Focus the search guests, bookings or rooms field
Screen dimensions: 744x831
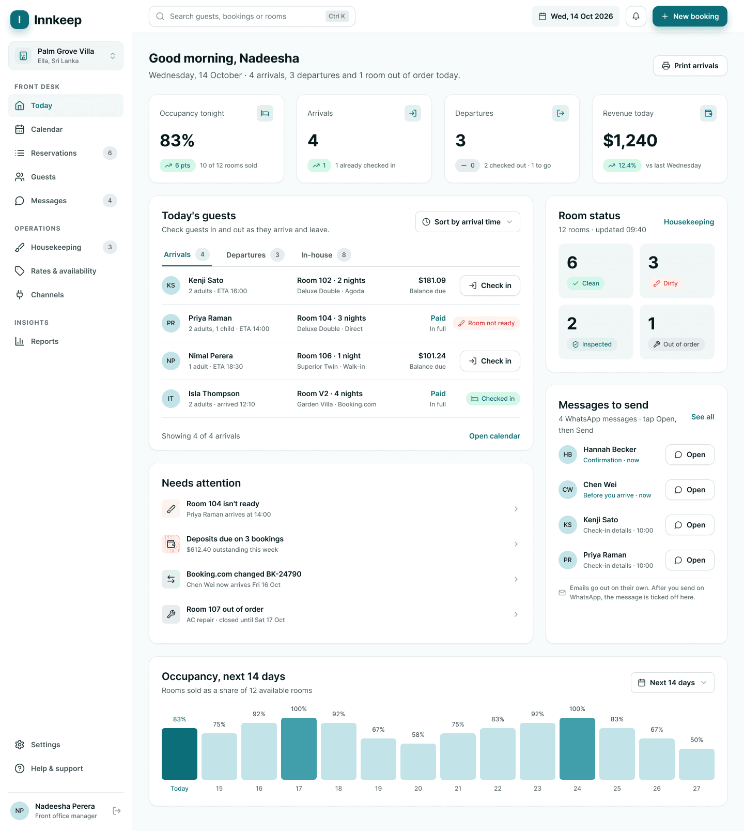pyautogui.click(x=252, y=17)
